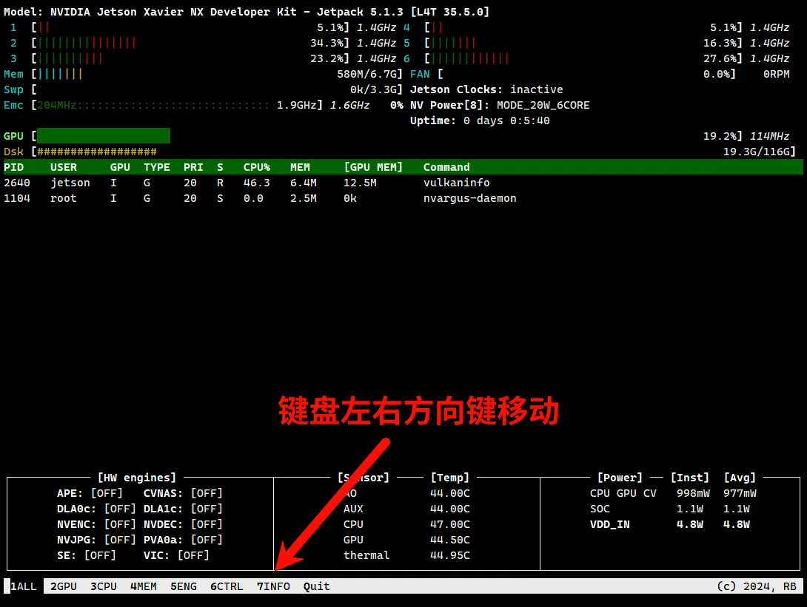Click the Model title line
The width and height of the screenshot is (807, 607).
[x=247, y=12]
